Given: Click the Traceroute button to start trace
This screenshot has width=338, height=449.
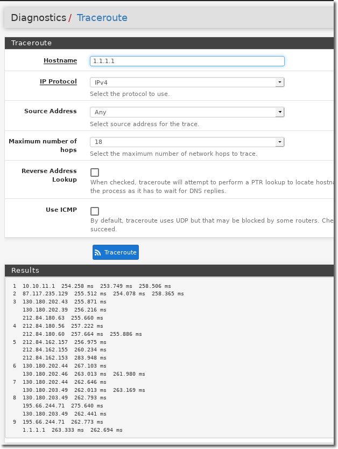Looking at the screenshot, I should 115,252.
